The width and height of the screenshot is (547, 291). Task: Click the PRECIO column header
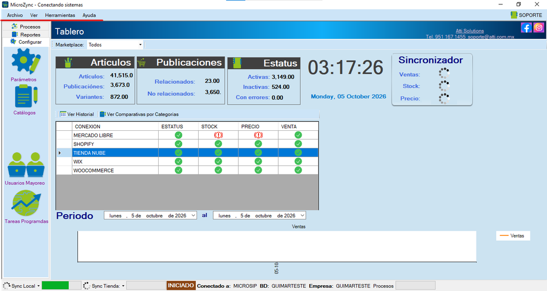tap(258, 127)
